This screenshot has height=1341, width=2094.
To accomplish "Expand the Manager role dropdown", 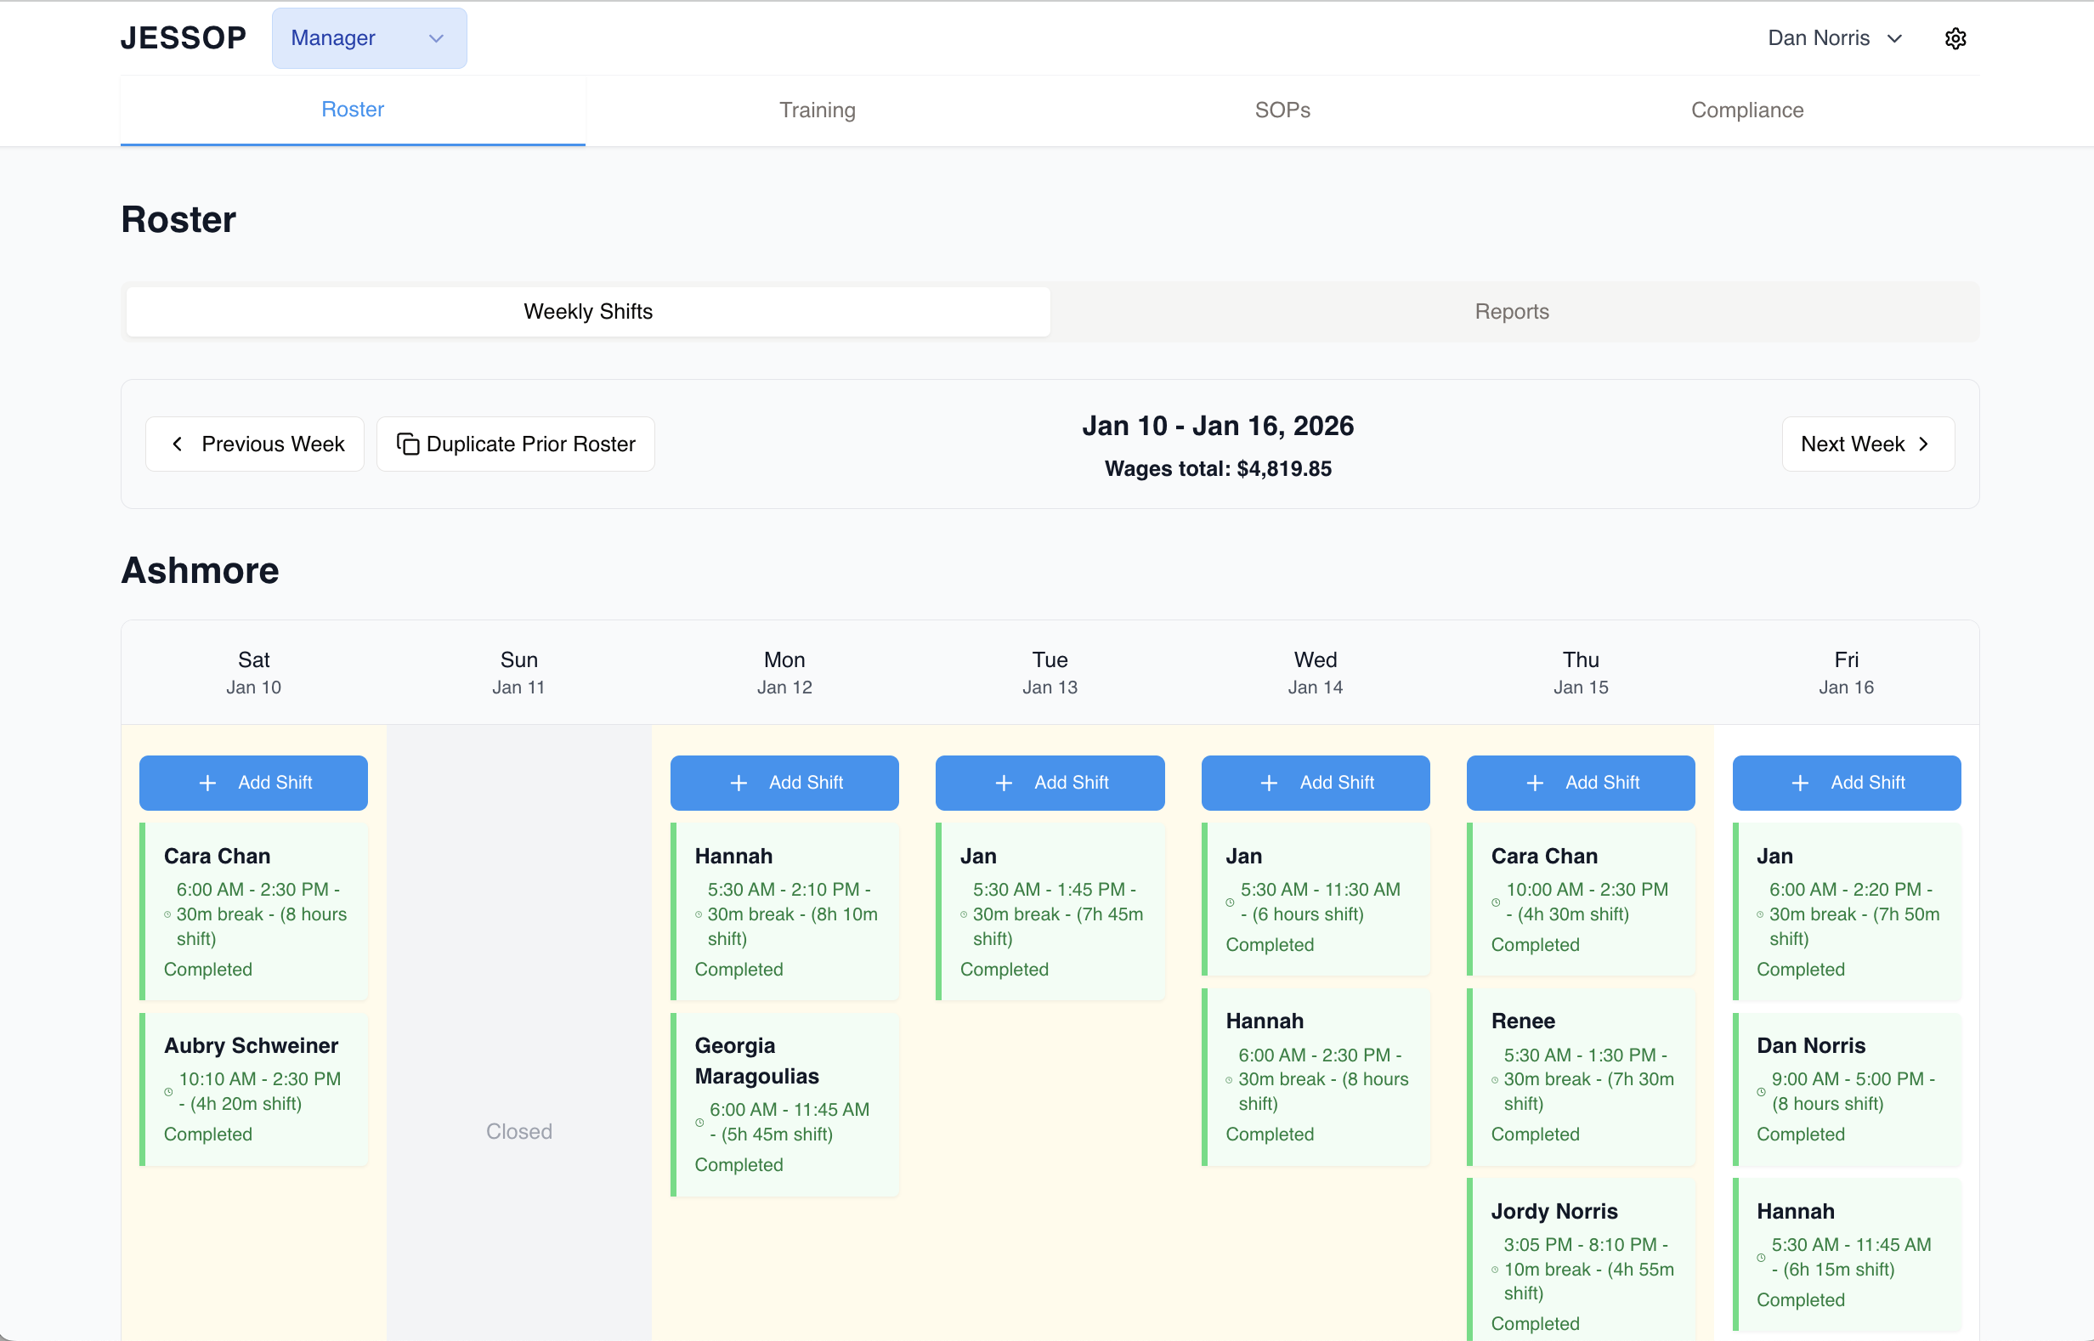I will pos(368,38).
